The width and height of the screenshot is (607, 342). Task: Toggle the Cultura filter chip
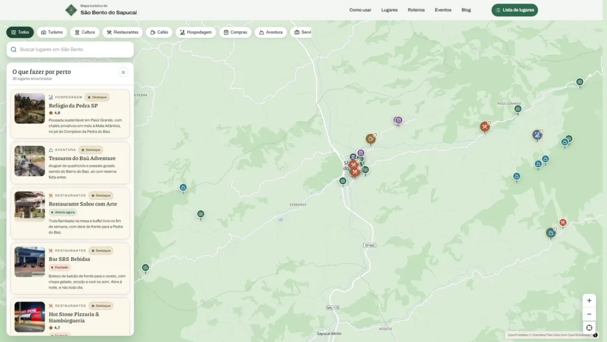coord(84,32)
